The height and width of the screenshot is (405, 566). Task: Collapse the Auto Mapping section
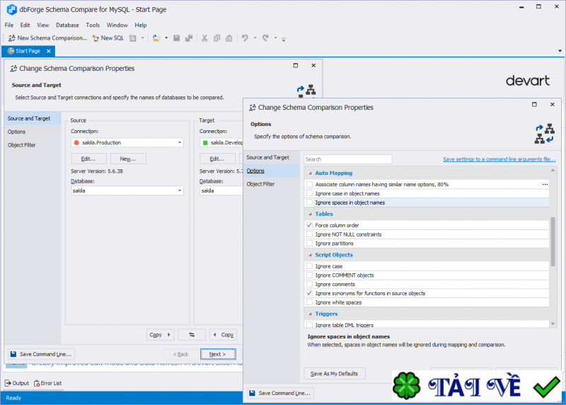point(309,173)
